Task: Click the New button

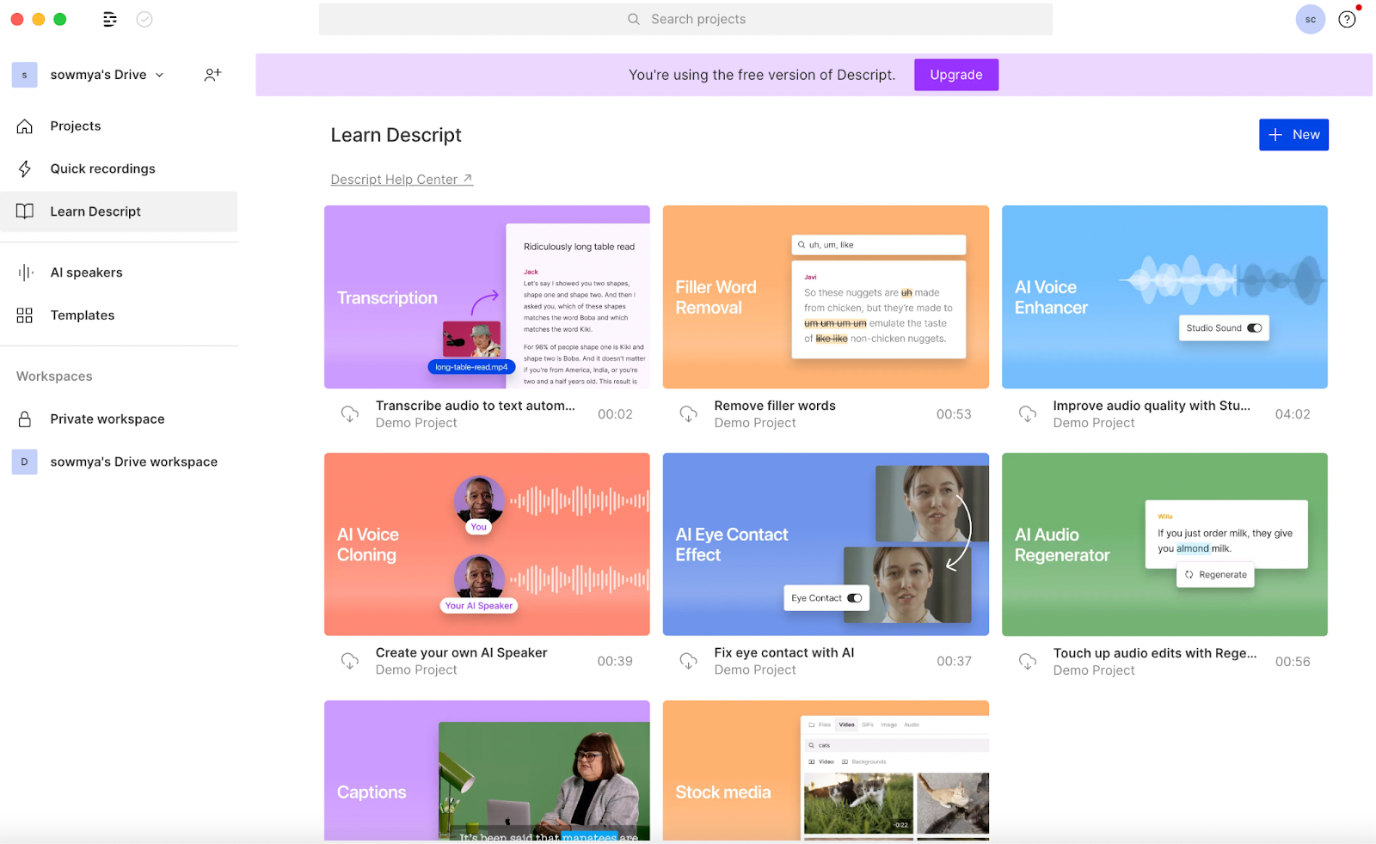Action: tap(1293, 135)
